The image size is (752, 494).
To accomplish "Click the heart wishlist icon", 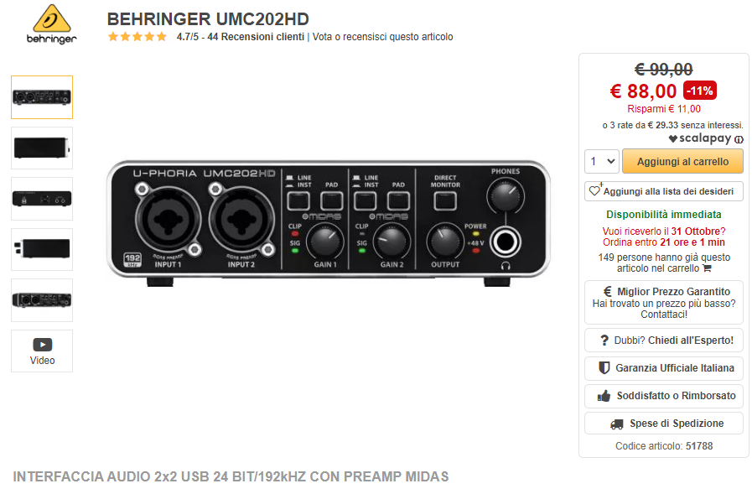I will click(594, 190).
